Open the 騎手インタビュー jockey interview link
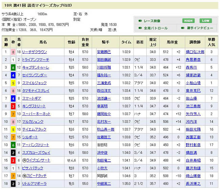The image size is (220, 190). 199,28
